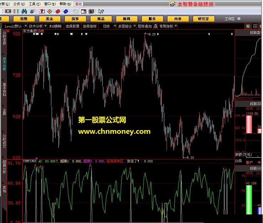Select the 内参 yellow tab
The width and height of the screenshot is (263, 223).
pyautogui.click(x=178, y=19)
